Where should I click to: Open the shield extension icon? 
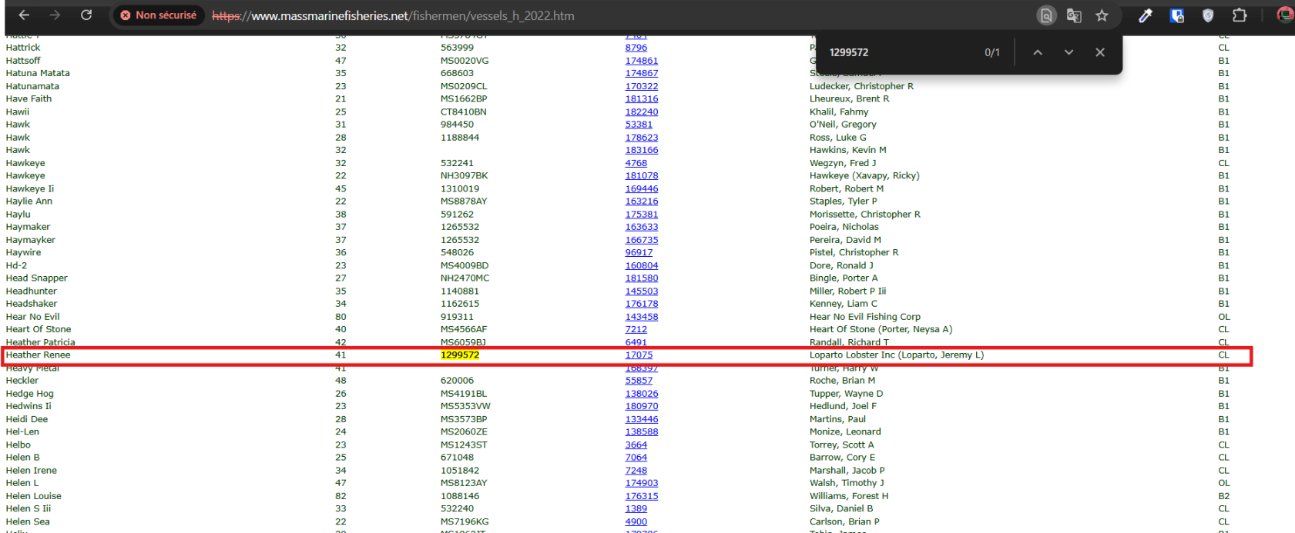tap(1208, 15)
